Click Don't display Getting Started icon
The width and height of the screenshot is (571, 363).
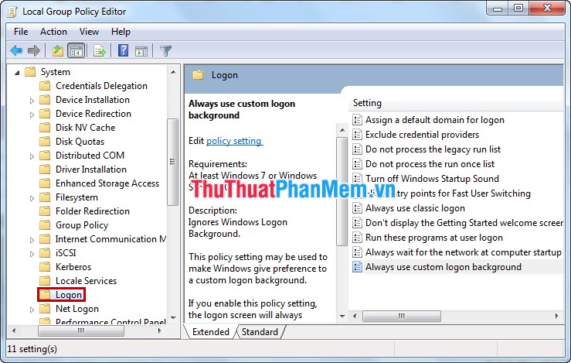[x=357, y=223]
